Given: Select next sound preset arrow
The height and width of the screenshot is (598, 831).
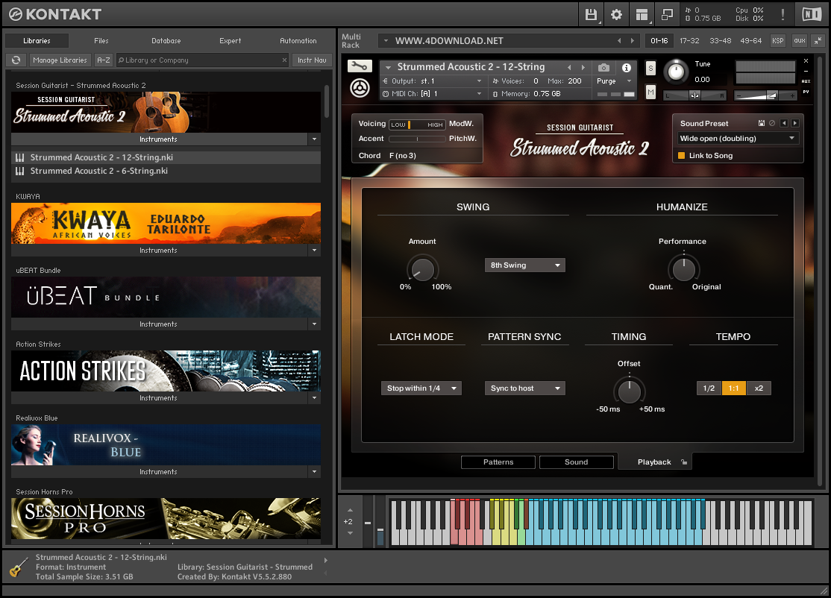Looking at the screenshot, I should pos(795,123).
